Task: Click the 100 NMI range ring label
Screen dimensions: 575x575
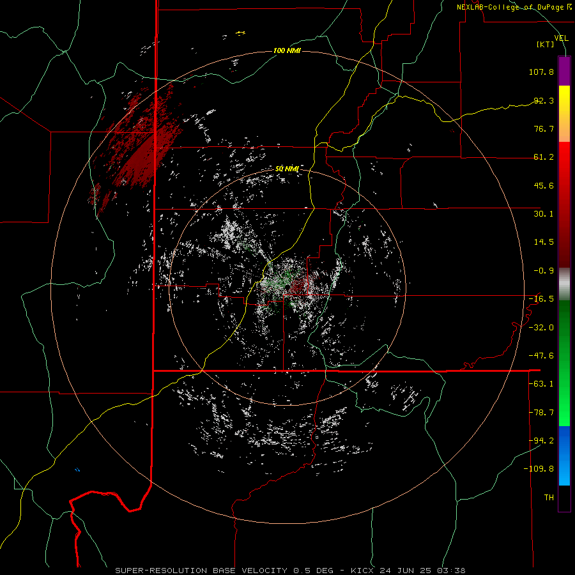Action: pyautogui.click(x=287, y=50)
